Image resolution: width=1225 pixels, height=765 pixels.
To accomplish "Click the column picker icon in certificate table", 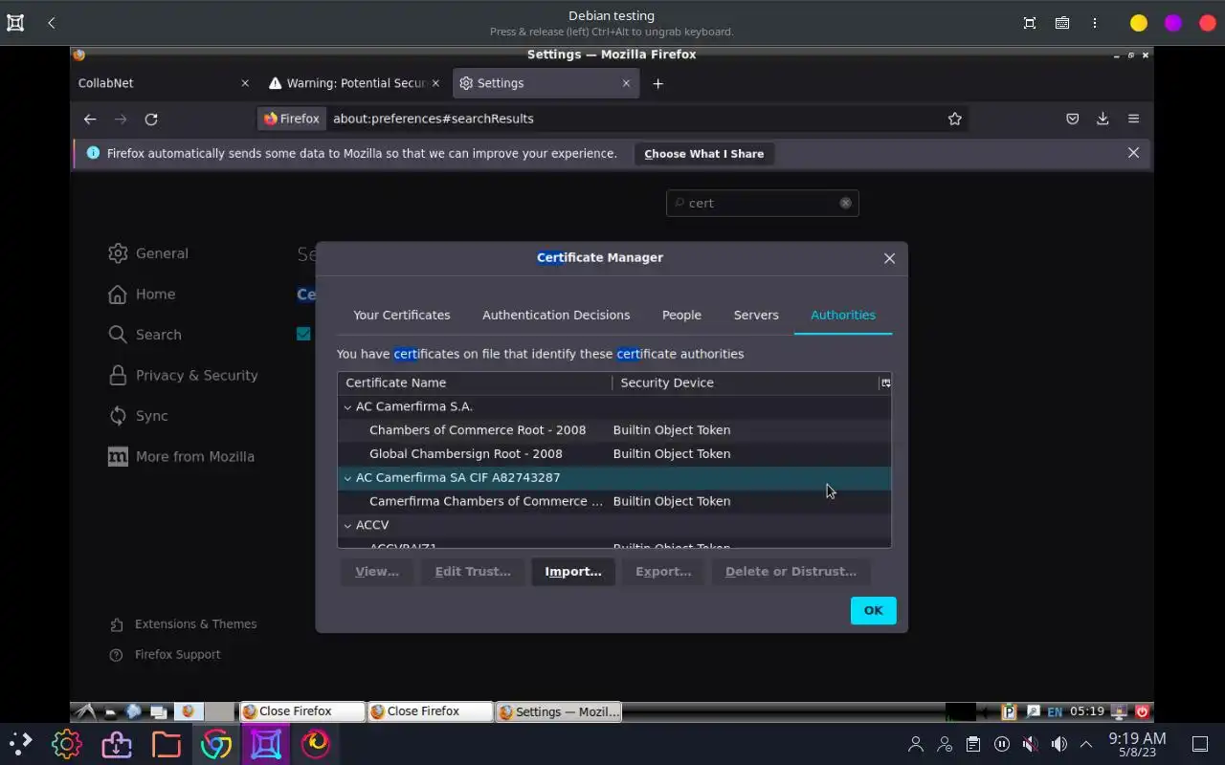I will tap(885, 382).
